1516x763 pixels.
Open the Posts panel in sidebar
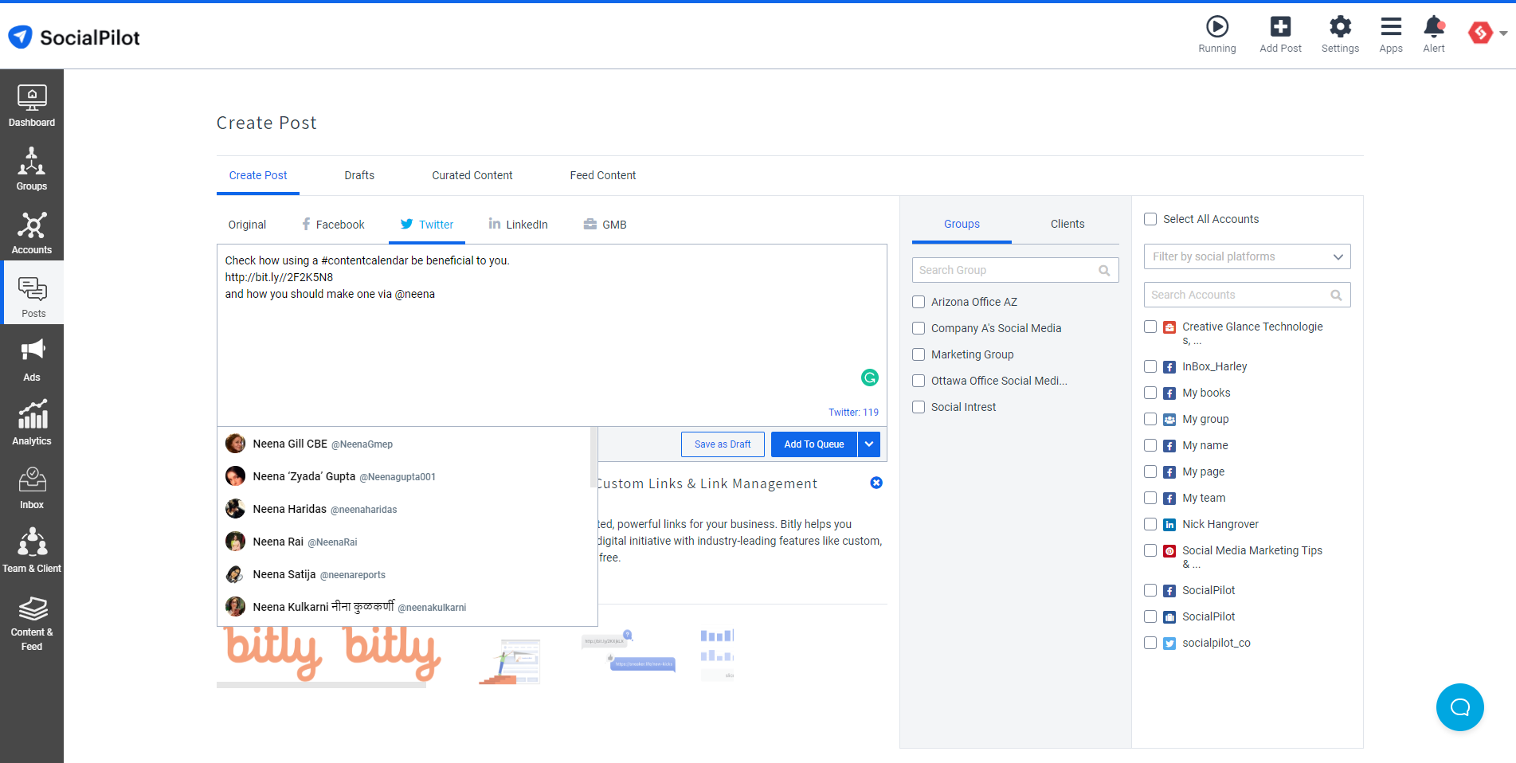pos(32,293)
